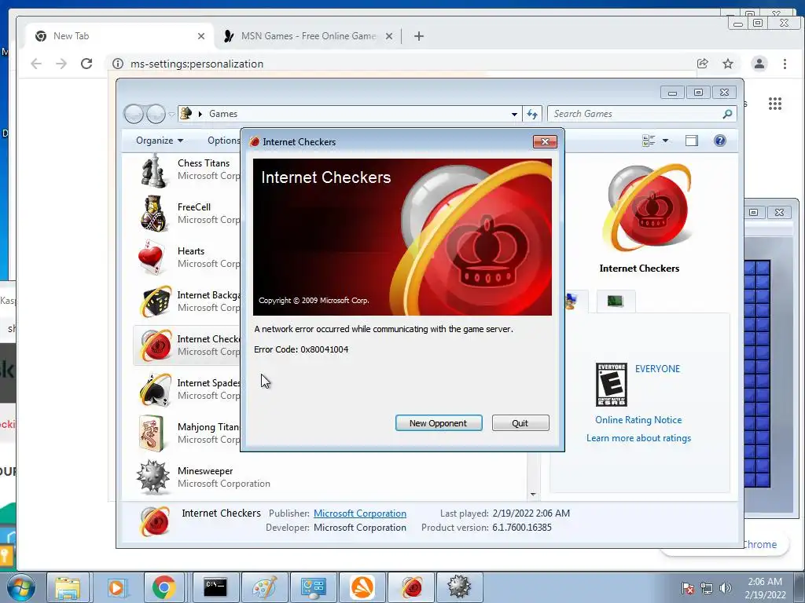This screenshot has height=603, width=805.
Task: Select Internet Checkers icon in games list
Action: [x=156, y=345]
